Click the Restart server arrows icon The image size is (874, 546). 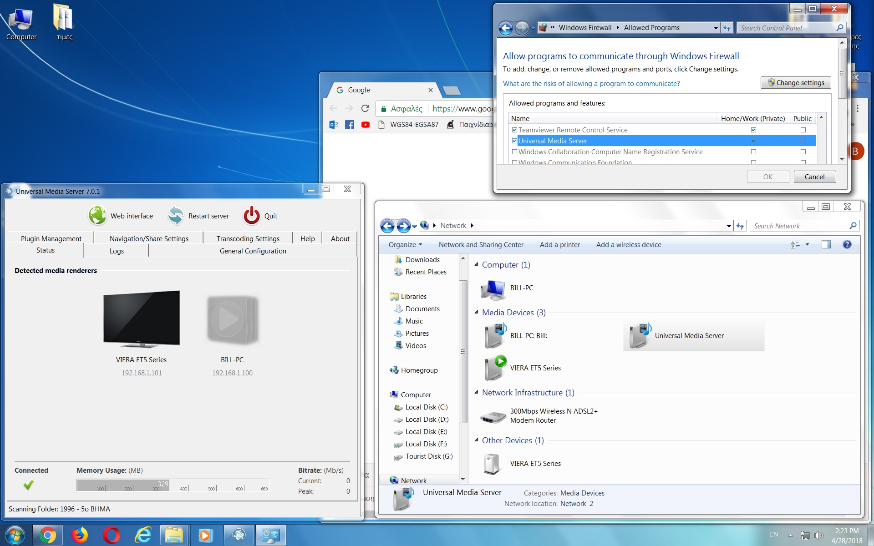tap(175, 216)
